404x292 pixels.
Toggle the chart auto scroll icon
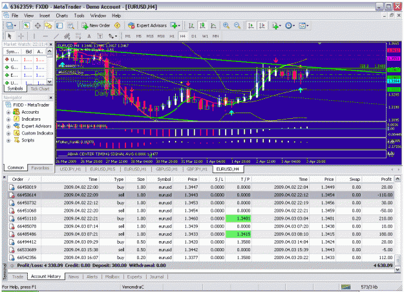(251, 25)
